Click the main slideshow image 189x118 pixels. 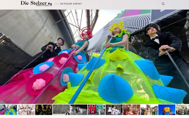pos(94,57)
